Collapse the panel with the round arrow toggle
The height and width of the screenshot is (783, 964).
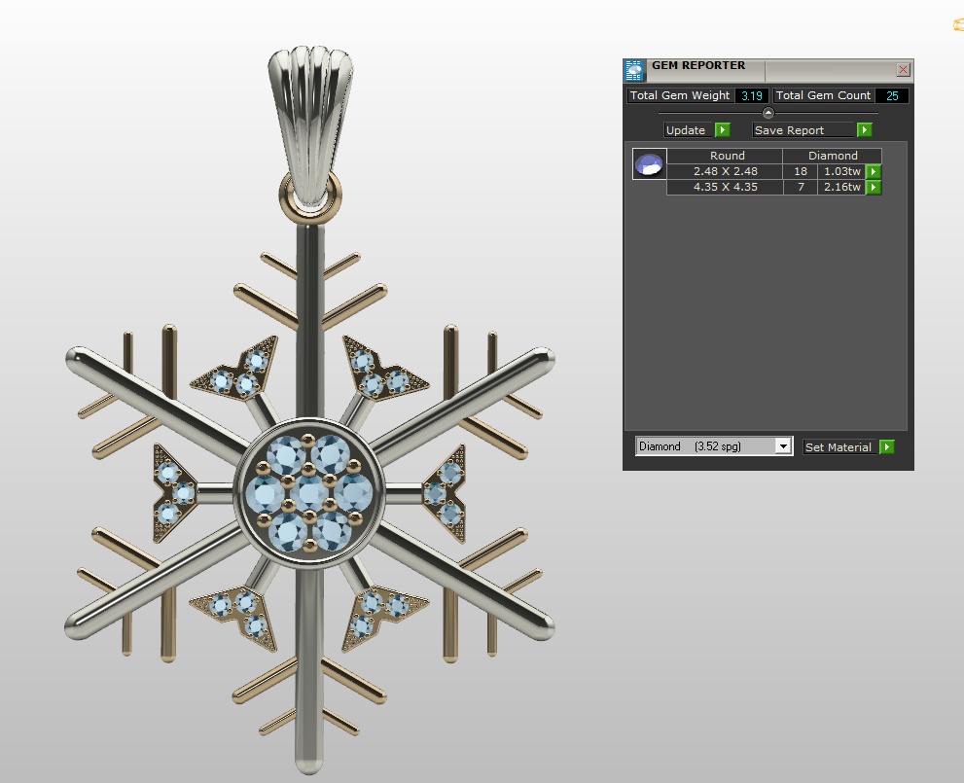768,113
